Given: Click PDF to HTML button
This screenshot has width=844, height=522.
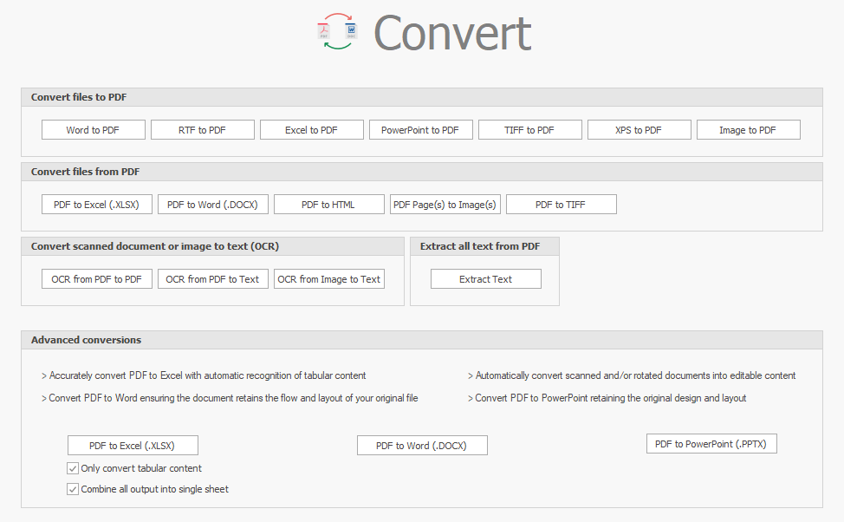Looking at the screenshot, I should 328,205.
